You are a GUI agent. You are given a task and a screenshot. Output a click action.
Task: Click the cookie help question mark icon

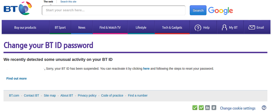coord(264,108)
